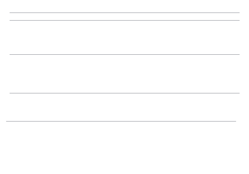Click the left end of the third divider

(x=10, y=55)
